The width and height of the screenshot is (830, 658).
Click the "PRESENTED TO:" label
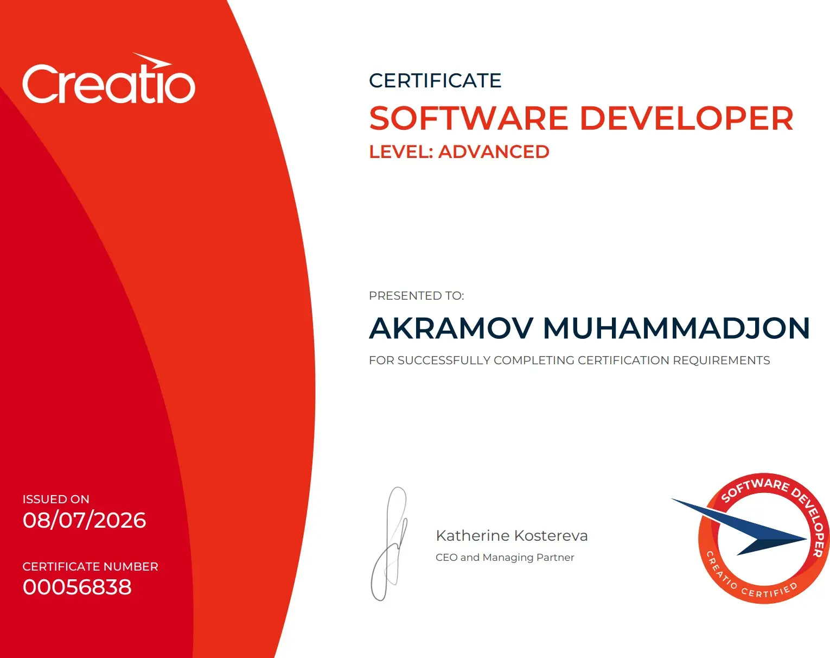point(417,296)
